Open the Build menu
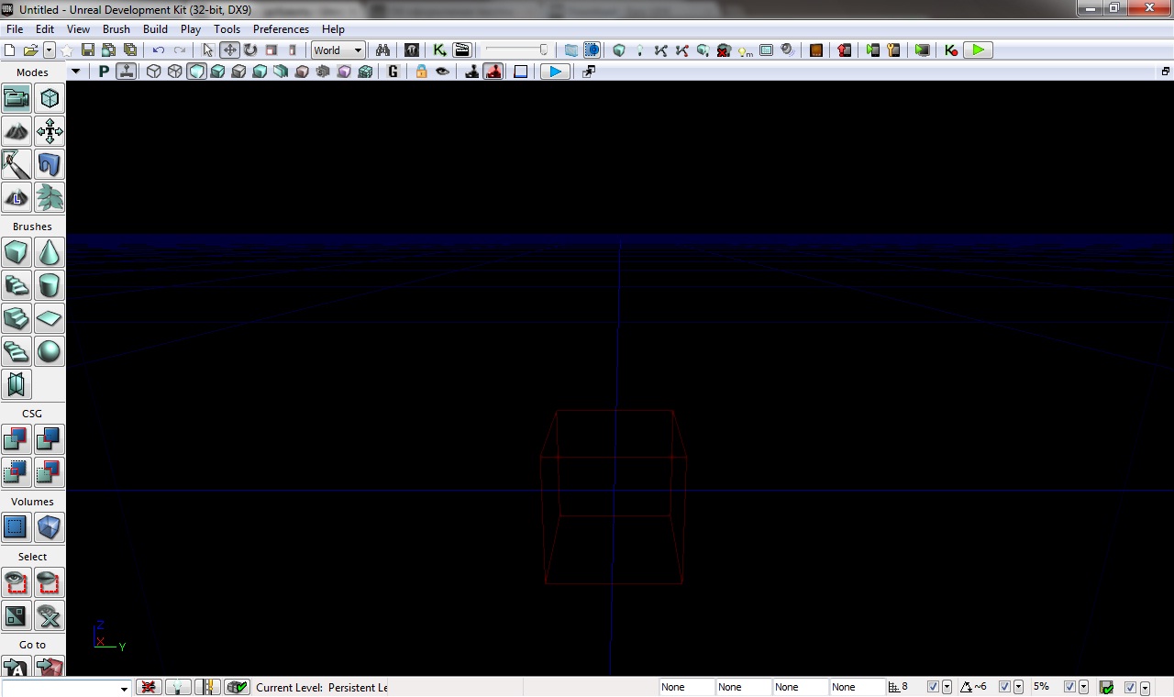The height and width of the screenshot is (697, 1174). click(x=155, y=29)
